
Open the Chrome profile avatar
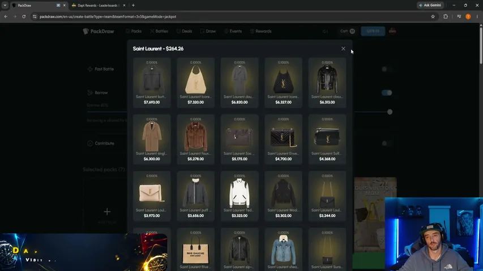click(468, 16)
